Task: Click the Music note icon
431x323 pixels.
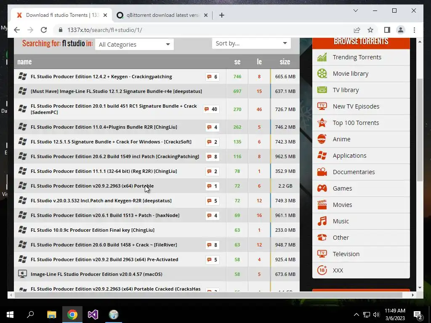Action: (322, 221)
